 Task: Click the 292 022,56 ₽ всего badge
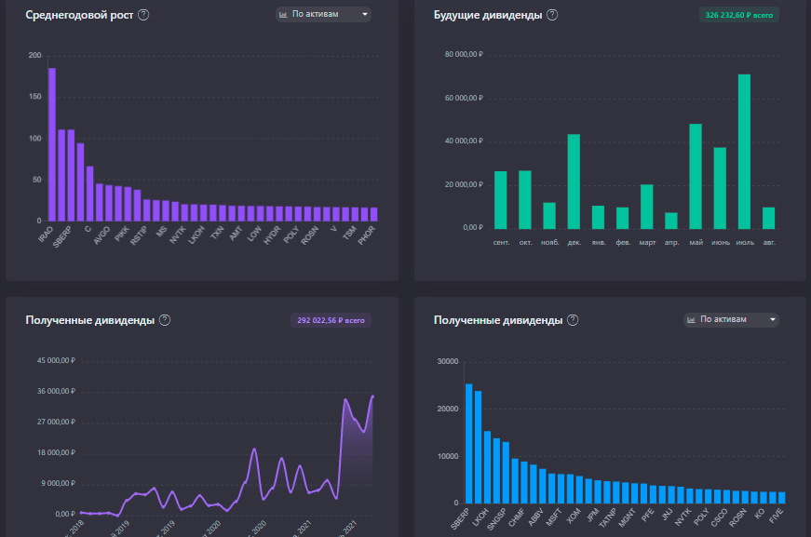tap(331, 320)
